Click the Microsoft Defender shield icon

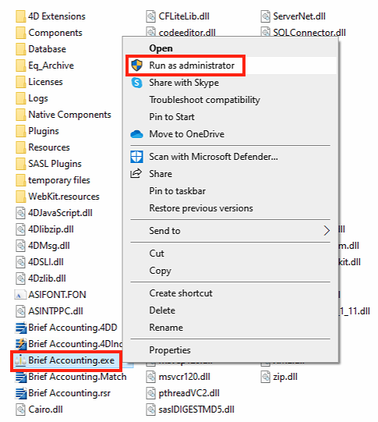(x=136, y=157)
